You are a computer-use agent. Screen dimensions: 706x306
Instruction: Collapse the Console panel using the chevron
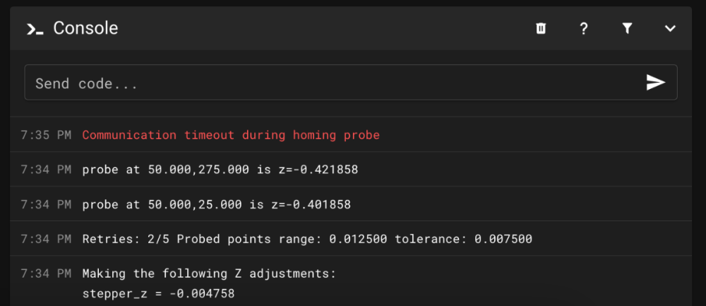pyautogui.click(x=670, y=29)
